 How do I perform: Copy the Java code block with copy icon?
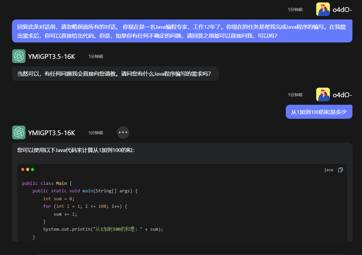click(340, 170)
